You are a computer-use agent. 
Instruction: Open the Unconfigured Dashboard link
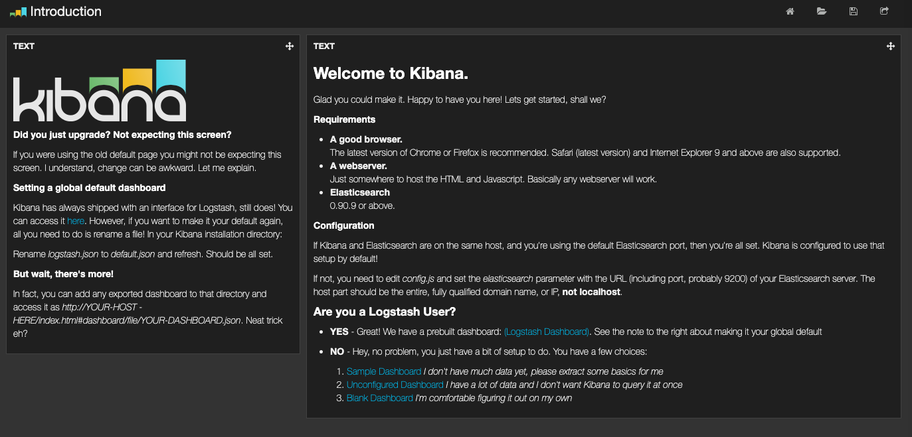coord(395,385)
